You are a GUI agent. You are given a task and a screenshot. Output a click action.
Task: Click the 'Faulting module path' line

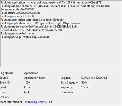coord(39,27)
